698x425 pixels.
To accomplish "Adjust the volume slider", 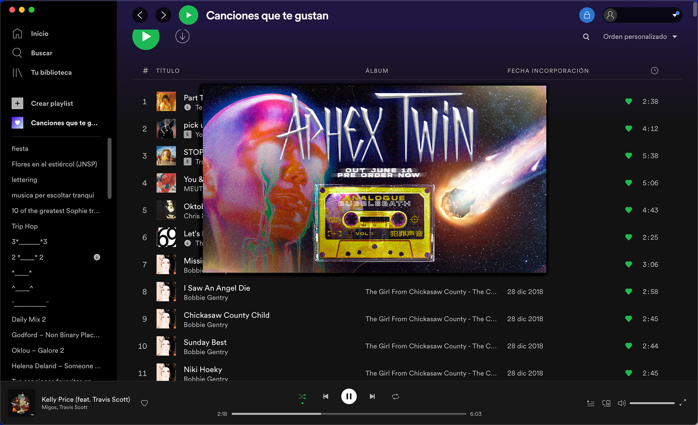I will (652, 403).
